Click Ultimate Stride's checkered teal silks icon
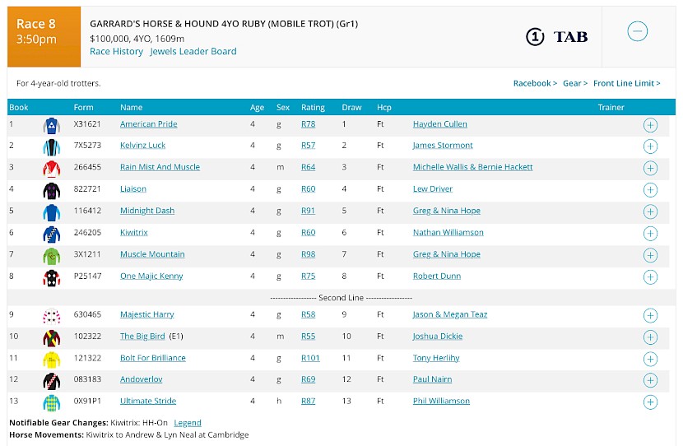 (x=51, y=403)
